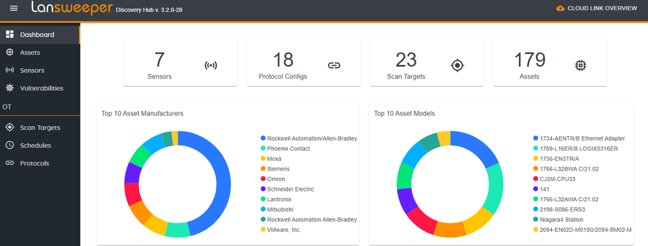Screen dimensions: 648x246
Task: Toggle Moxa legend dot
Action: 263,159
